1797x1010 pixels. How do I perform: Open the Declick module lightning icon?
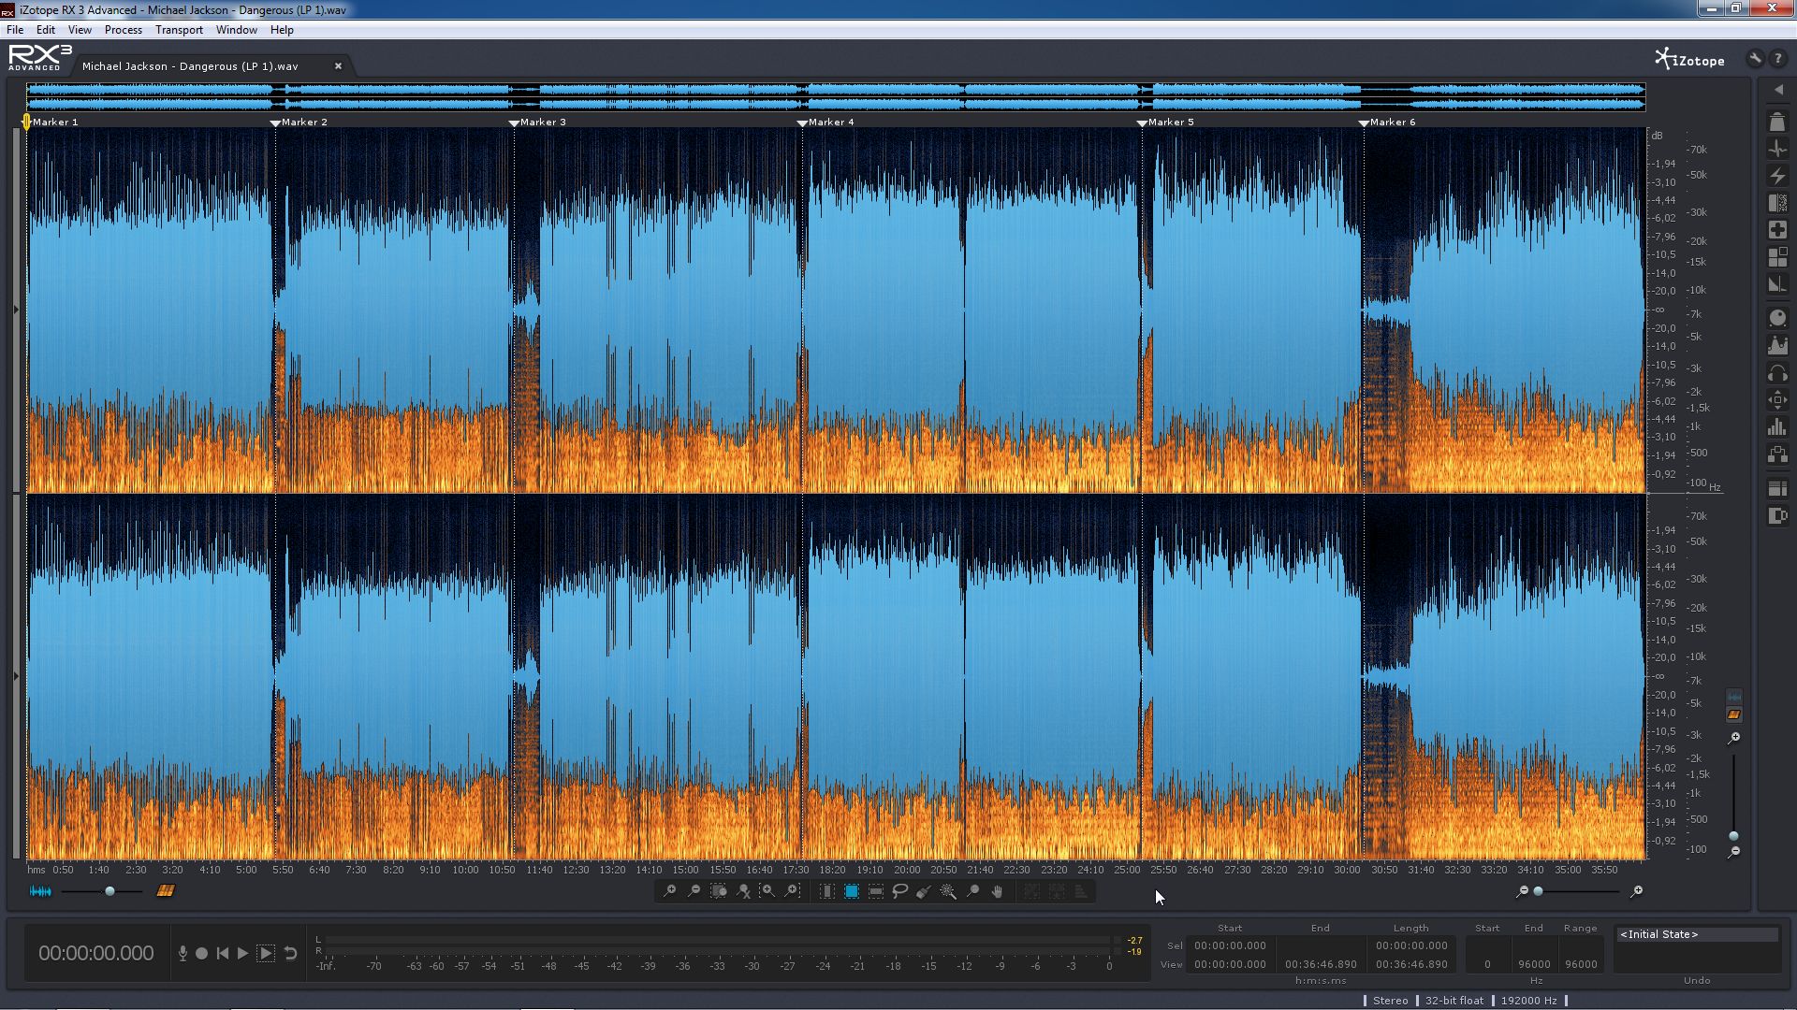pos(1777,176)
